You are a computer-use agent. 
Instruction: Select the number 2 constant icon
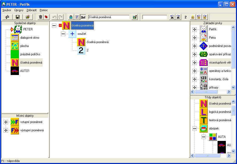click(x=81, y=50)
